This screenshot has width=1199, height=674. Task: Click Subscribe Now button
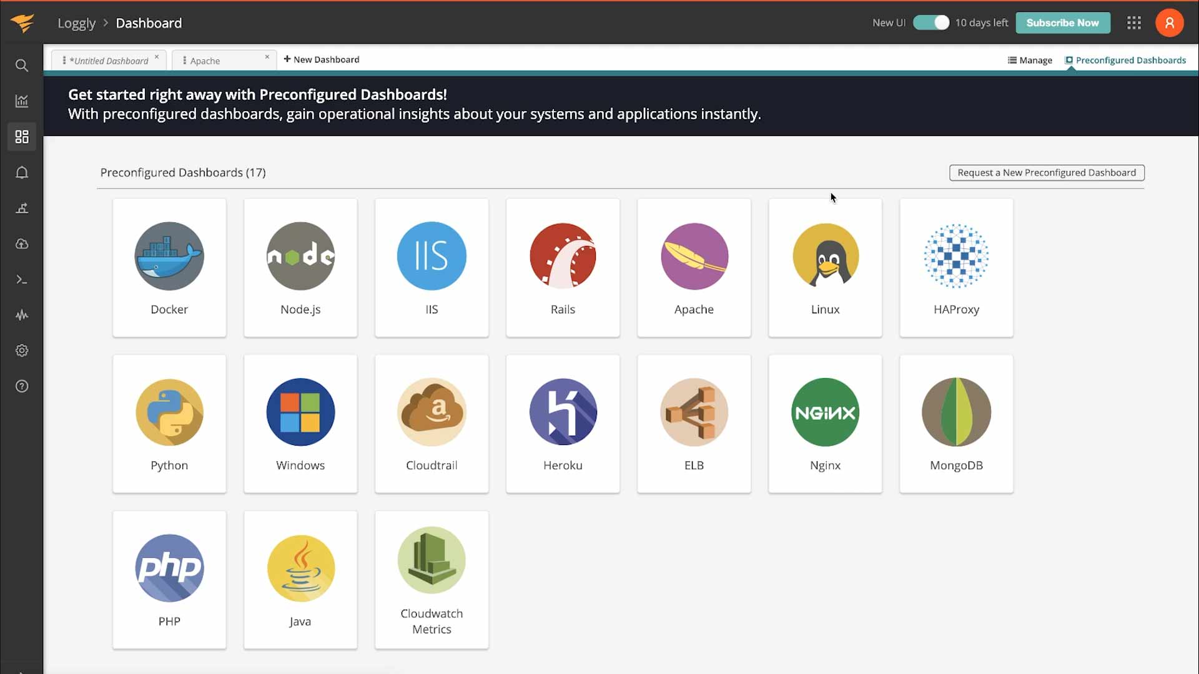pyautogui.click(x=1062, y=23)
